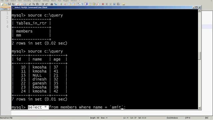Open the File menu in Notepad++

(x=2, y=1)
